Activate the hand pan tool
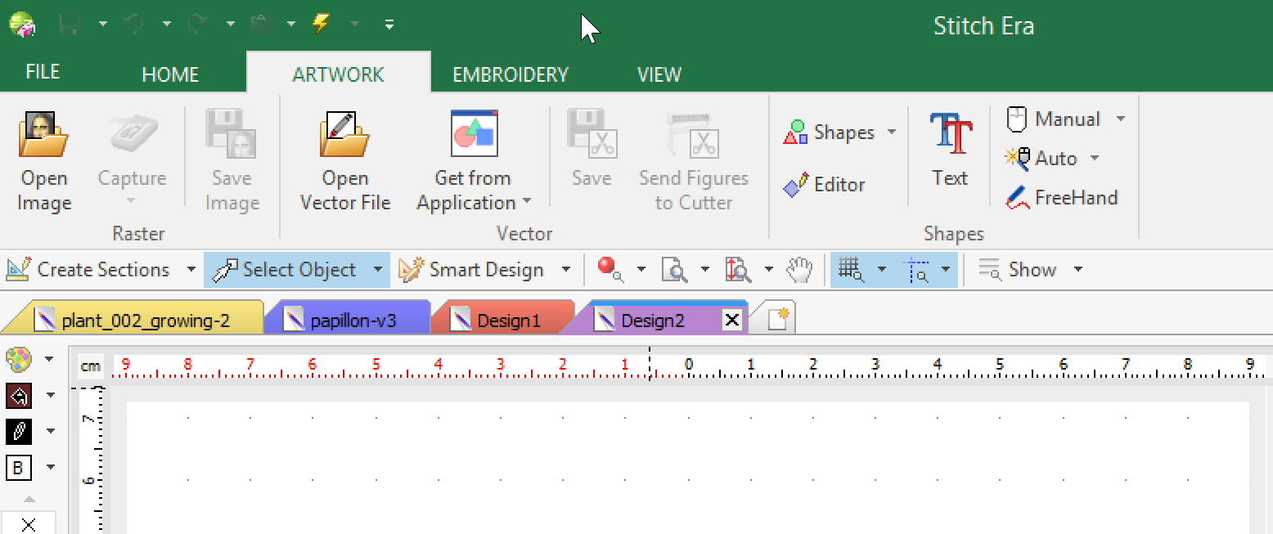 (800, 270)
